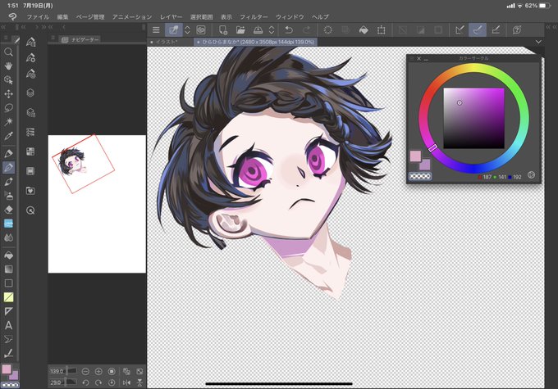Open the 編集 menu

(x=62, y=16)
